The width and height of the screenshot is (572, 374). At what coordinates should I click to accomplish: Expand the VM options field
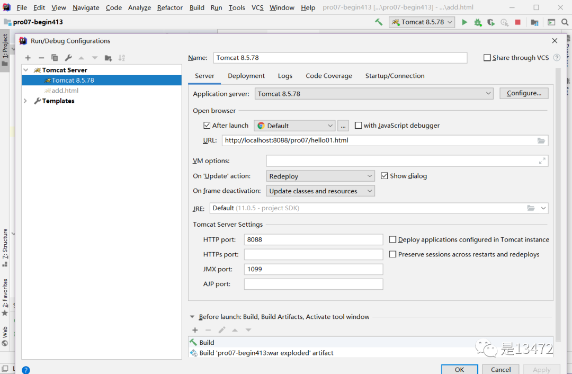pos(542,161)
